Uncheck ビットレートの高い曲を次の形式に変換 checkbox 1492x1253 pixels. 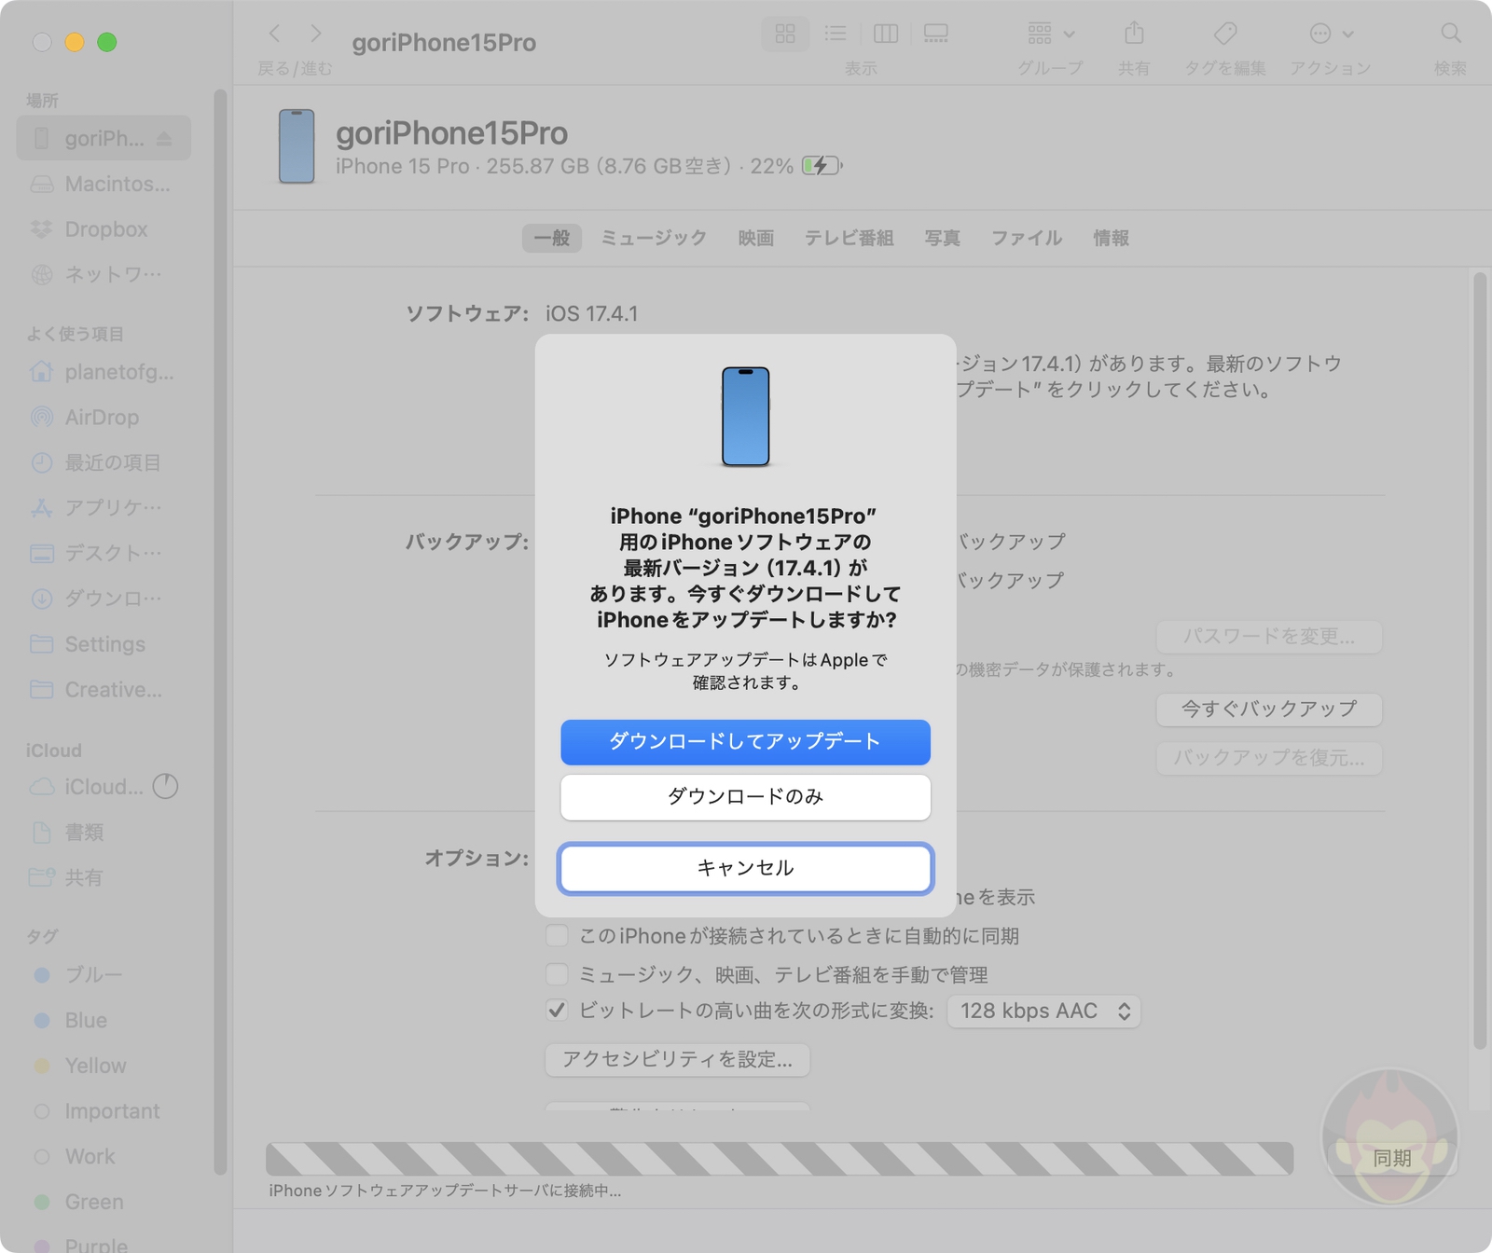557,1011
